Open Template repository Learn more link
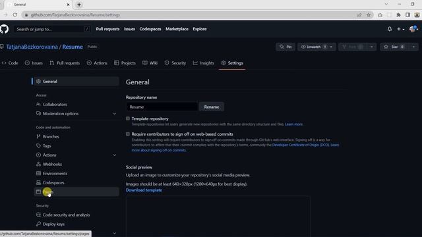The height and width of the screenshot is (237, 422). (294, 124)
